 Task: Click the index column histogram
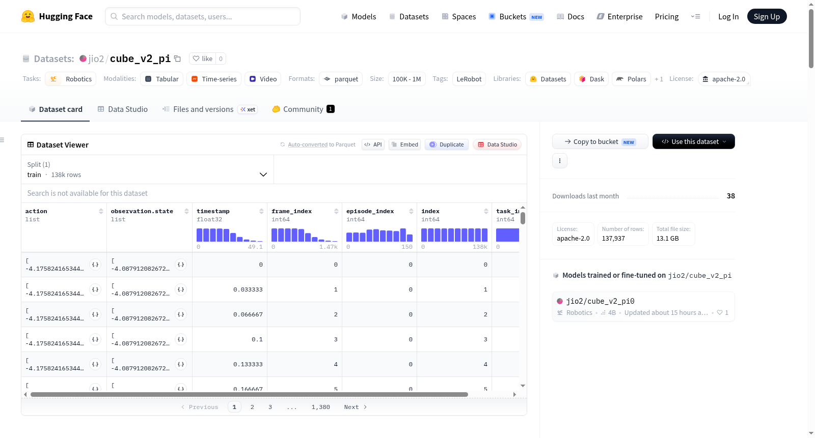(x=454, y=235)
